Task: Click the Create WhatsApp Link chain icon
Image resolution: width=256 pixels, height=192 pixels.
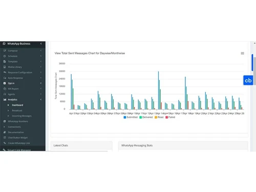Action: (5, 143)
